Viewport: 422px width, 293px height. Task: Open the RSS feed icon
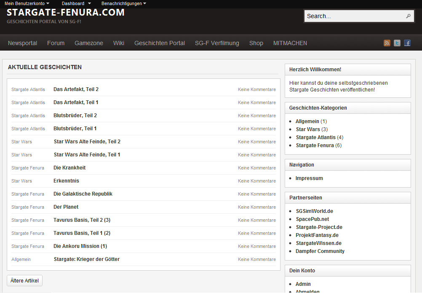(387, 43)
